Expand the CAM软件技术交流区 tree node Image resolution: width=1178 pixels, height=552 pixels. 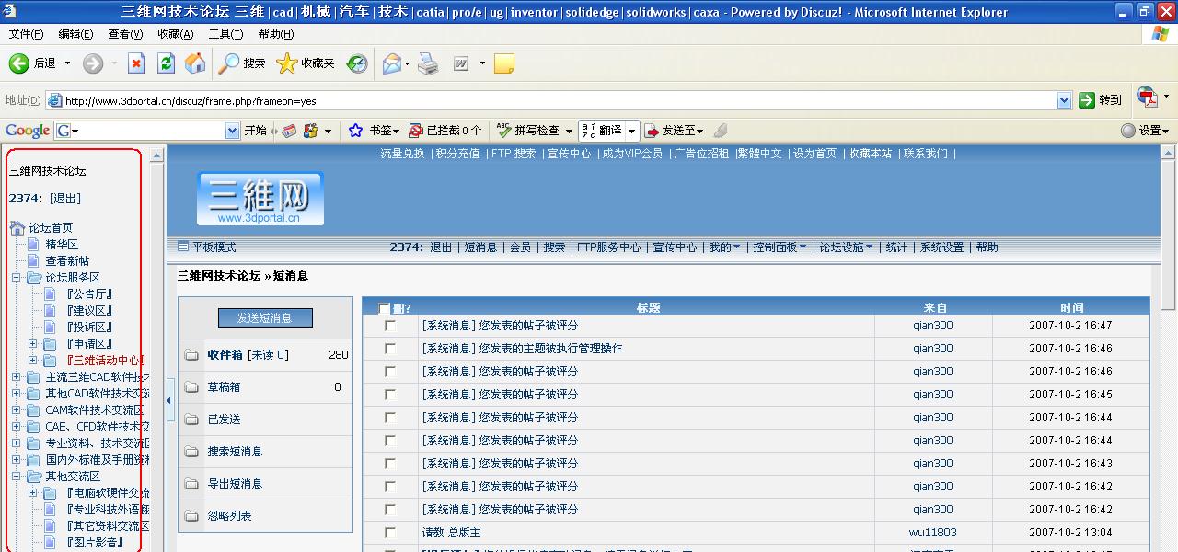(x=16, y=410)
